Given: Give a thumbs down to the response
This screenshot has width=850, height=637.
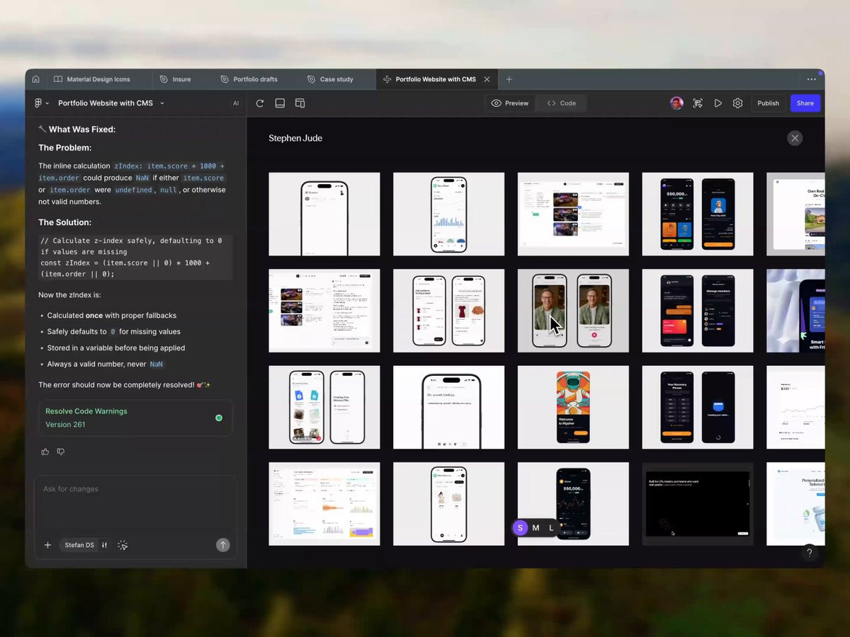Looking at the screenshot, I should (x=61, y=452).
